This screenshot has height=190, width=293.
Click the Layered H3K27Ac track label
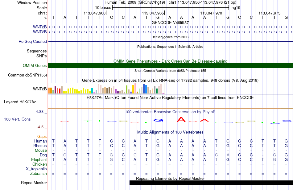pyautogui.click(x=20, y=102)
